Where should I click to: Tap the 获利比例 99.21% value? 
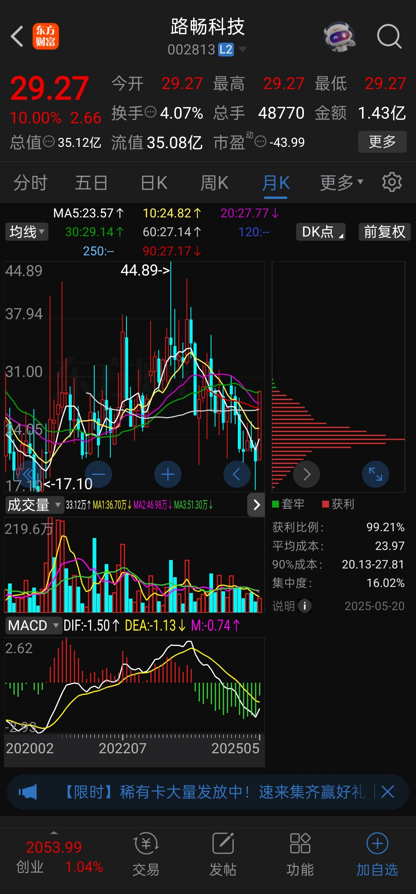(385, 527)
